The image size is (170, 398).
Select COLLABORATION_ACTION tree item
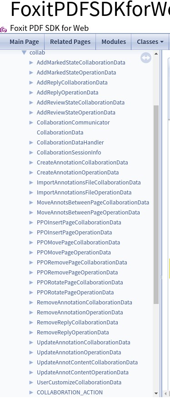pos(70,393)
